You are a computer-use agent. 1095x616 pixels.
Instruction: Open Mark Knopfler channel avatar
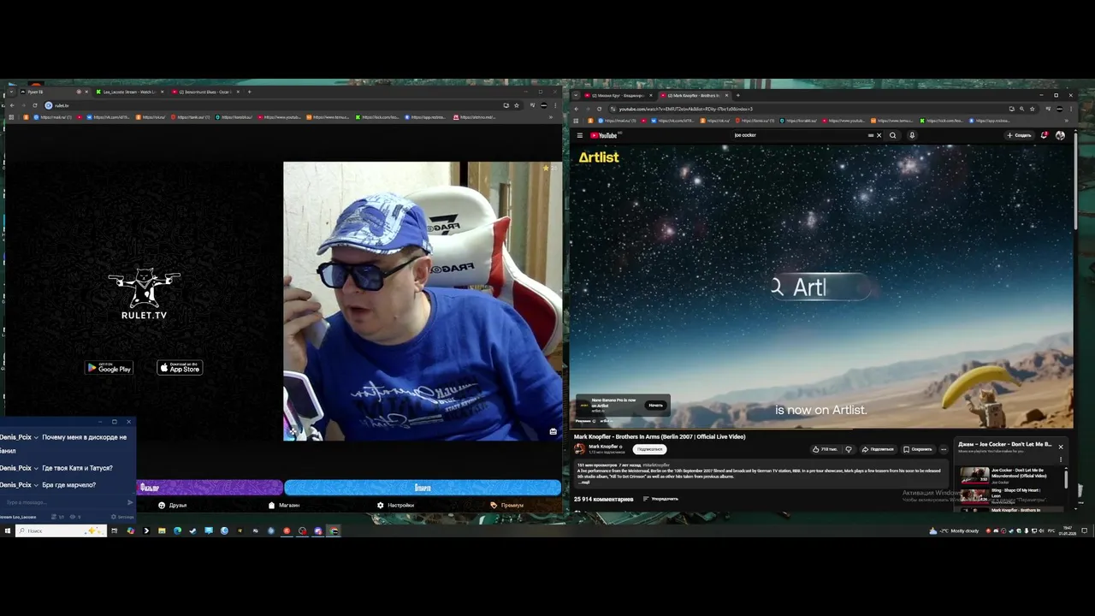[580, 448]
